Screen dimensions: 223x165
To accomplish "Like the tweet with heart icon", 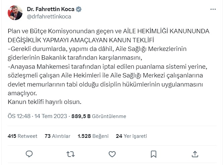I will click(x=112, y=154).
